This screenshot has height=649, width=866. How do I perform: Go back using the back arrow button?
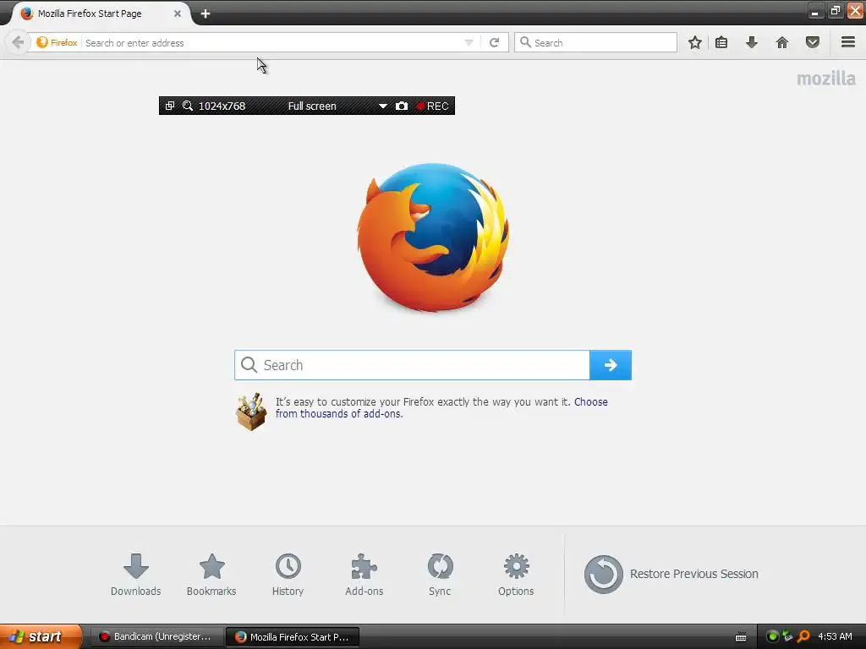pyautogui.click(x=18, y=42)
